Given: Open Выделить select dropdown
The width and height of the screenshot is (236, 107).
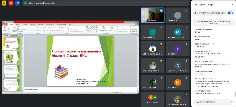Looking at the screenshot, I should [x=134, y=31].
